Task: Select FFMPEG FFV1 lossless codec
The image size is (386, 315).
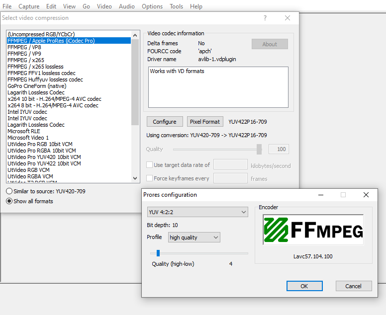Action: (x=69, y=73)
